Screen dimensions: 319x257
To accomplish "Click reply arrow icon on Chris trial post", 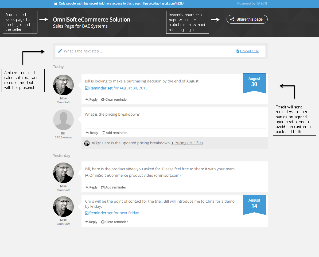I will [x=87, y=222].
